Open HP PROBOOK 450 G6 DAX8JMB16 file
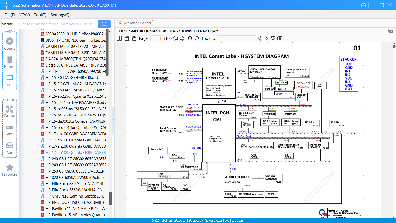 (x=73, y=202)
